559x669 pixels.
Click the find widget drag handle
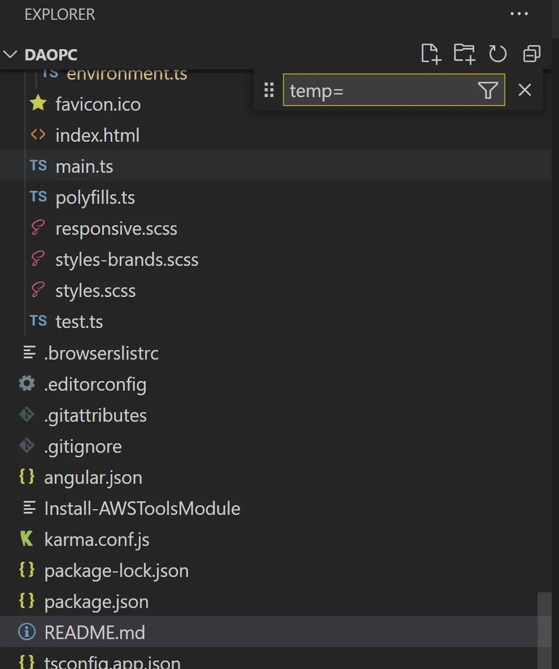tap(269, 90)
